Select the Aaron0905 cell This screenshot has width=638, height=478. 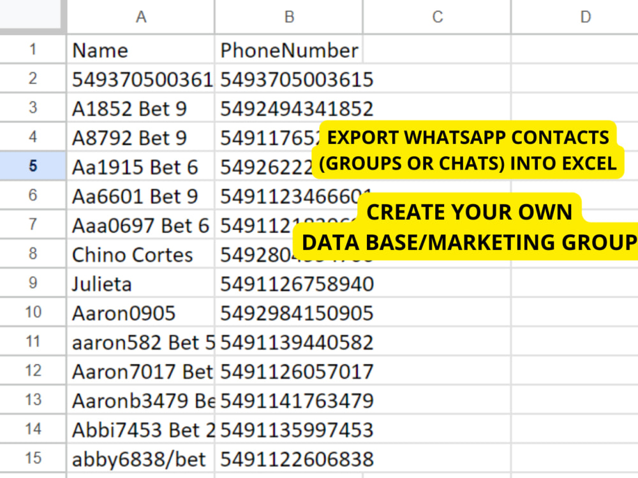tap(140, 312)
